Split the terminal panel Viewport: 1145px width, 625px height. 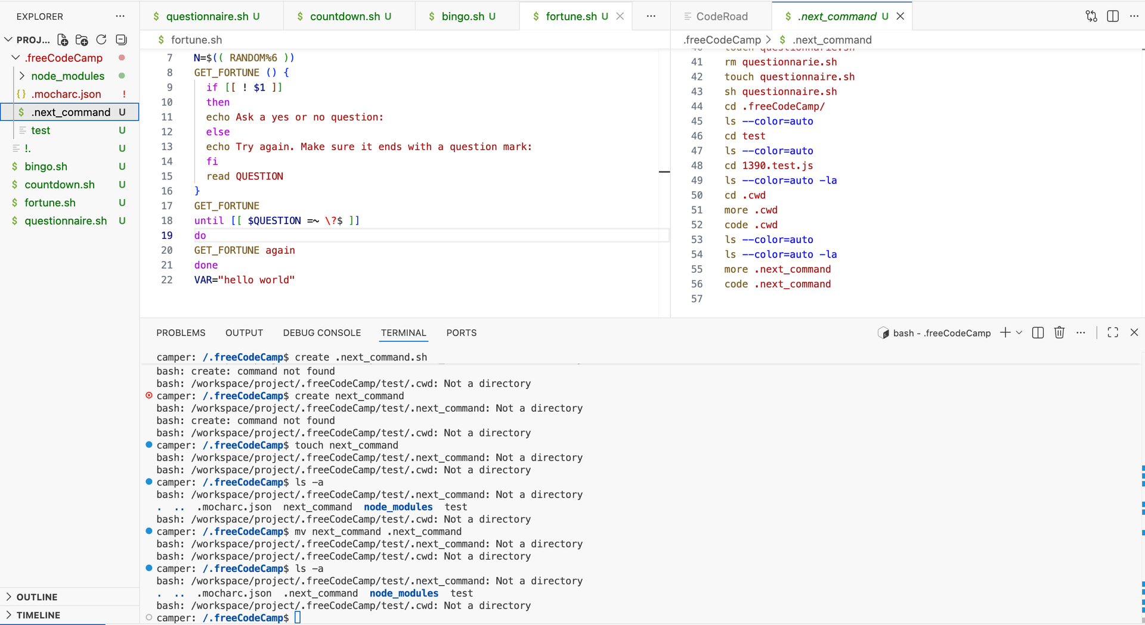[x=1038, y=332]
